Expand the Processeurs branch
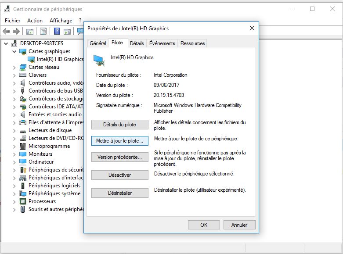The width and height of the screenshot is (343, 254). pos(14,202)
